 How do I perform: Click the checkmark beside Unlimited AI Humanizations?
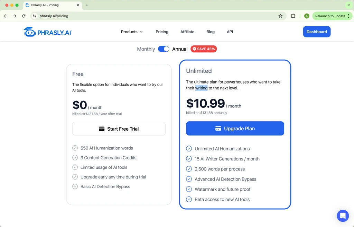[x=189, y=149]
